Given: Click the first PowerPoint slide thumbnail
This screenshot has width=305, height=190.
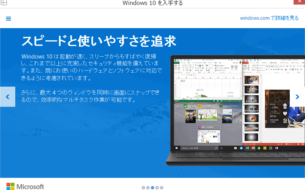Looking at the screenshot, I should 252,80.
